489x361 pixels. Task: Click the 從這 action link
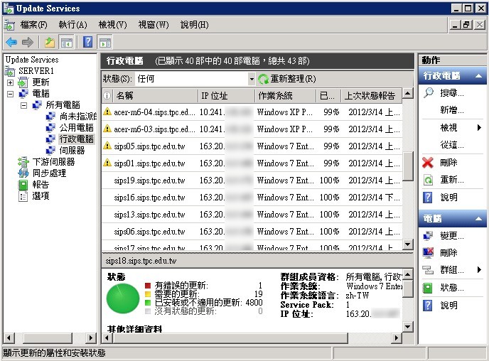pos(451,145)
